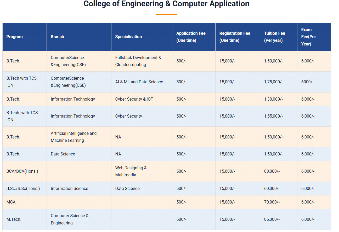The image size is (339, 232).
Task: Select the 85,000/- tuition fee cell
Action: tap(272, 219)
